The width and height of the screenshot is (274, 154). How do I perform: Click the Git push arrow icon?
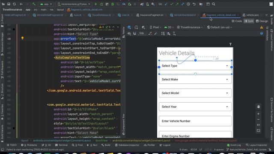click(177, 4)
